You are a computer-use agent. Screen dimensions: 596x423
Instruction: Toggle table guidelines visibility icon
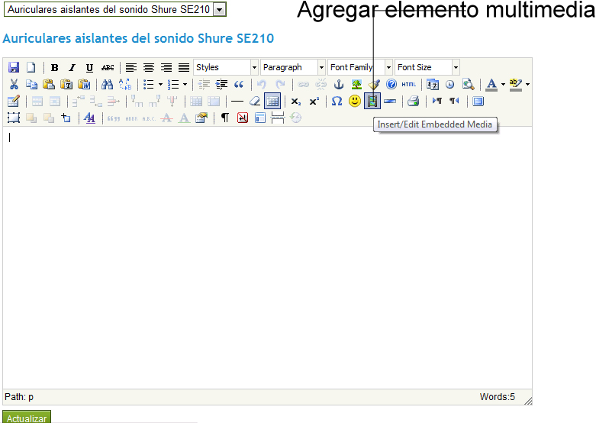coord(272,102)
